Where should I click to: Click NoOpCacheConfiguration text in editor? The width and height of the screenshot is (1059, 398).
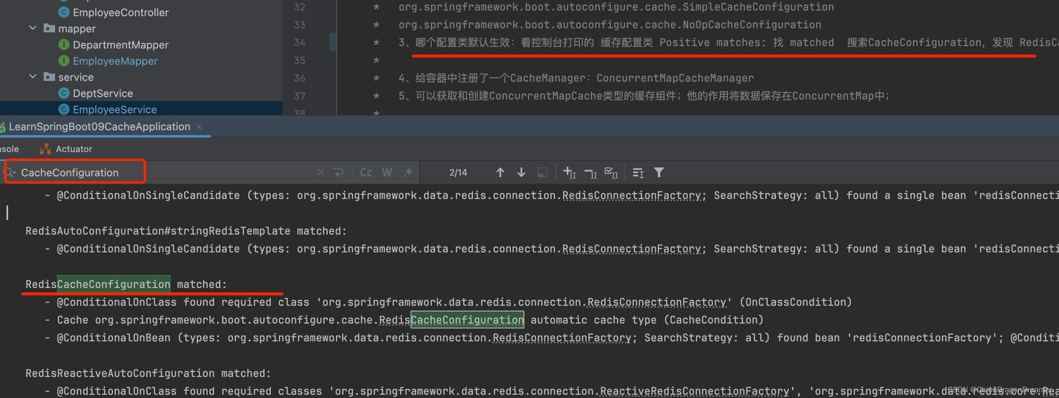[752, 25]
